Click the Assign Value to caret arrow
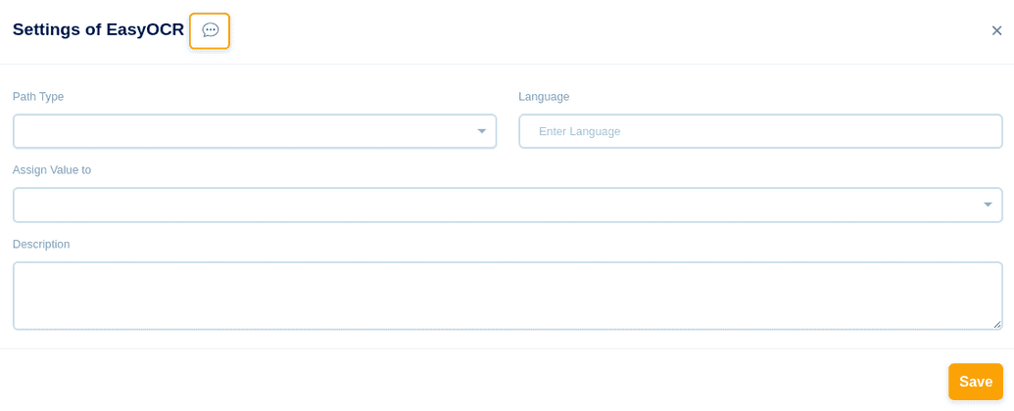This screenshot has width=1014, height=411. [x=988, y=205]
